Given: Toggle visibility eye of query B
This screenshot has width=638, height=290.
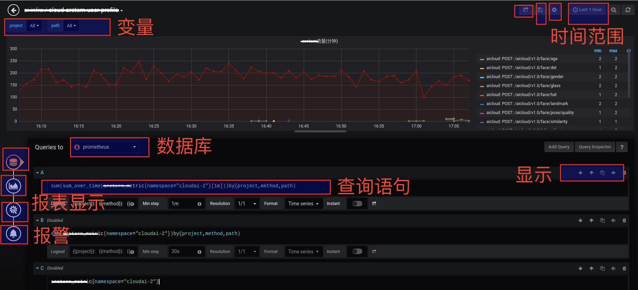Looking at the screenshot, I should (613, 221).
